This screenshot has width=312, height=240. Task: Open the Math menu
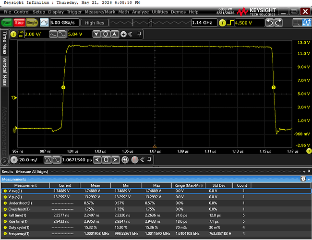coord(123,12)
